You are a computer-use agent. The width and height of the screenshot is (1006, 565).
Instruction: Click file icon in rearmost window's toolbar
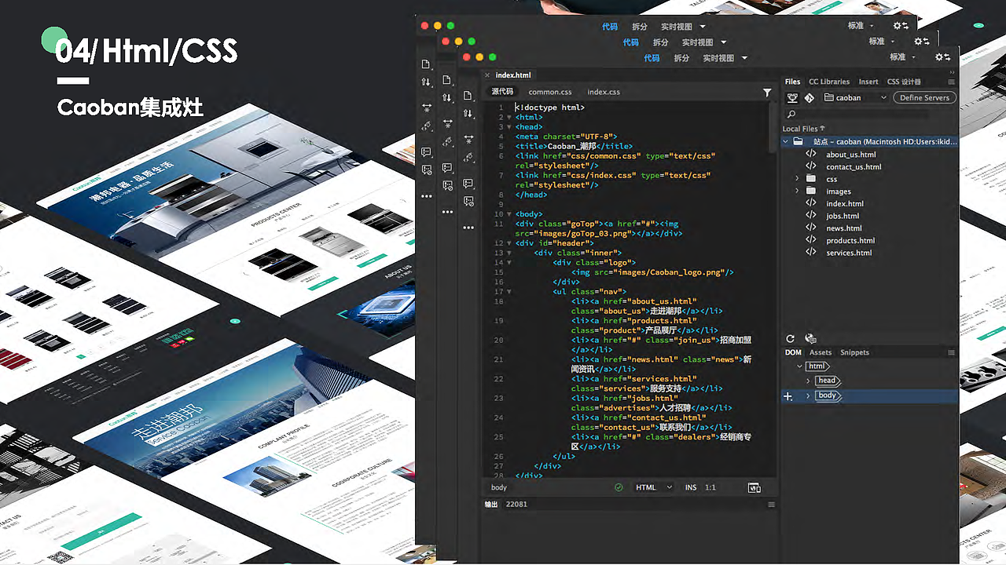[x=426, y=64]
